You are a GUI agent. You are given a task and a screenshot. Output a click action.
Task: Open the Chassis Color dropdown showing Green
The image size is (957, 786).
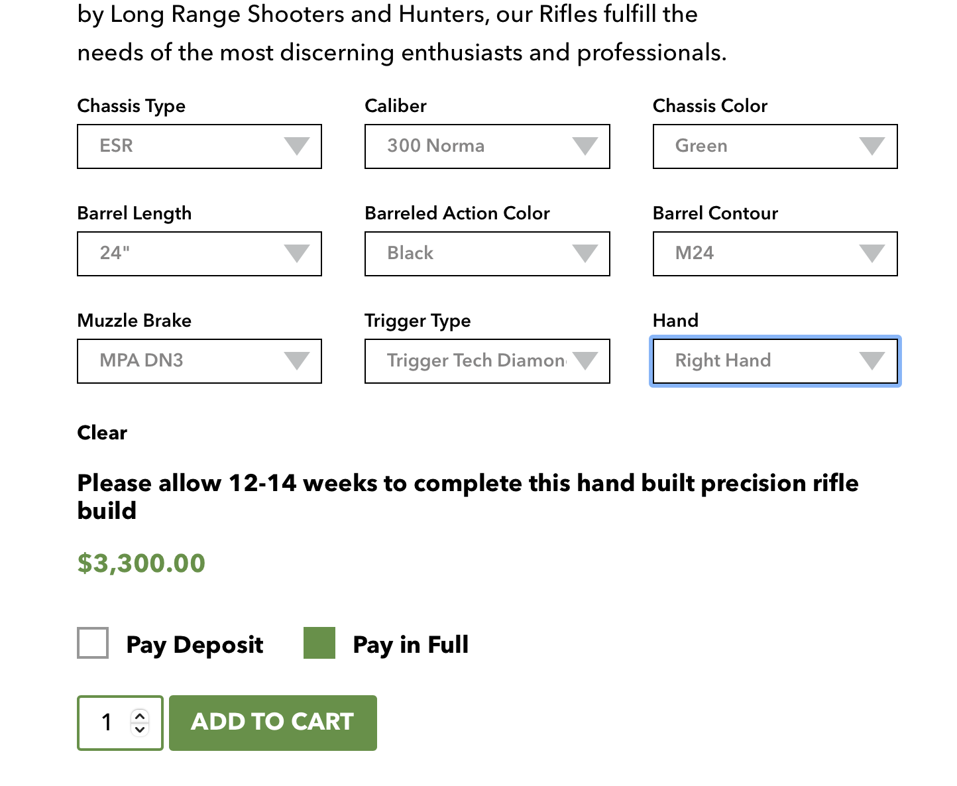[775, 146]
